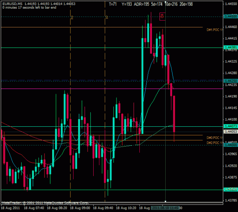Select the D#2.POC label
Image resolution: width=238 pixels, height=212 pixels.
215,143
